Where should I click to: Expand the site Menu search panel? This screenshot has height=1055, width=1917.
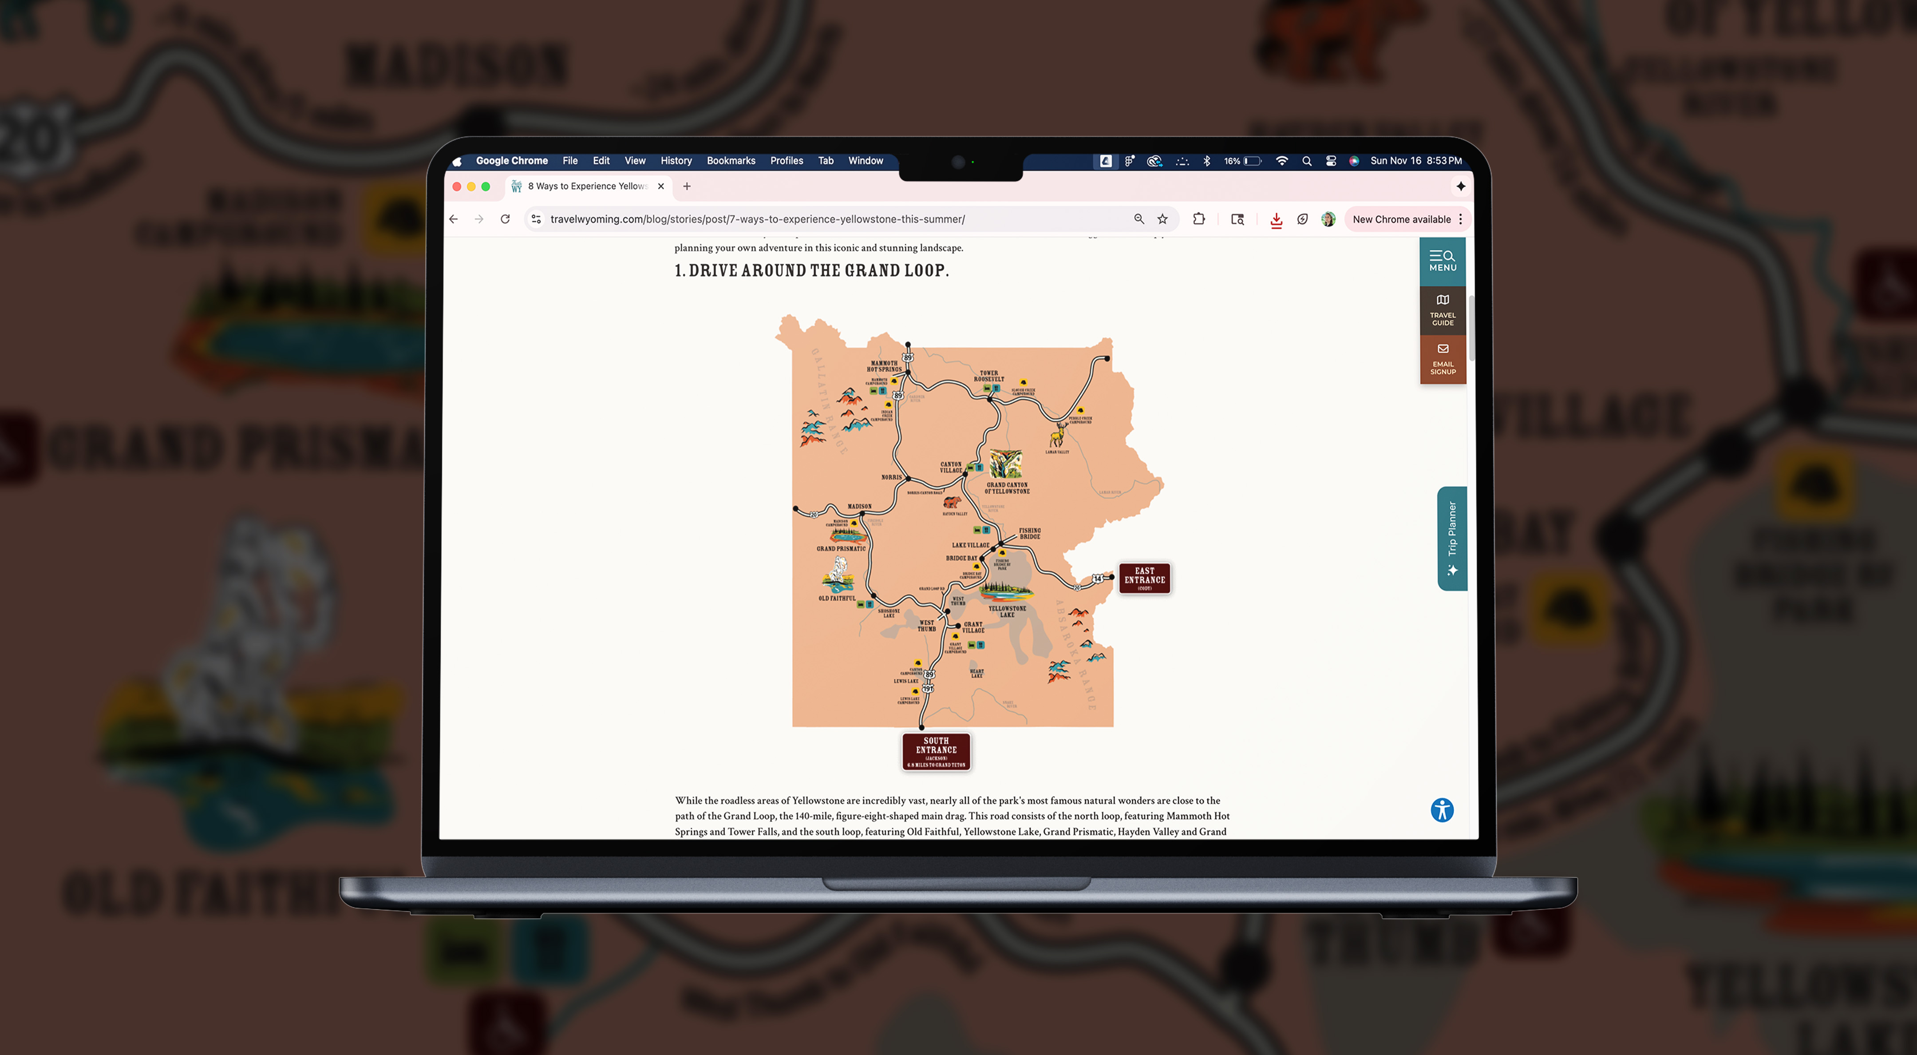(1442, 261)
